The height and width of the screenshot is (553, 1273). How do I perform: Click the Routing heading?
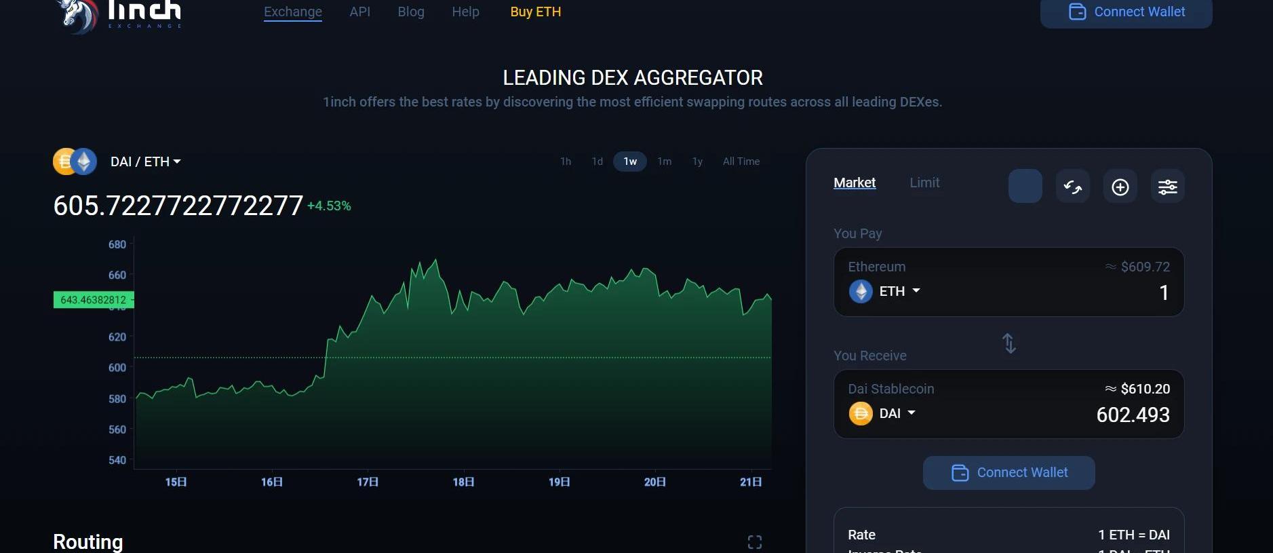pyautogui.click(x=88, y=541)
